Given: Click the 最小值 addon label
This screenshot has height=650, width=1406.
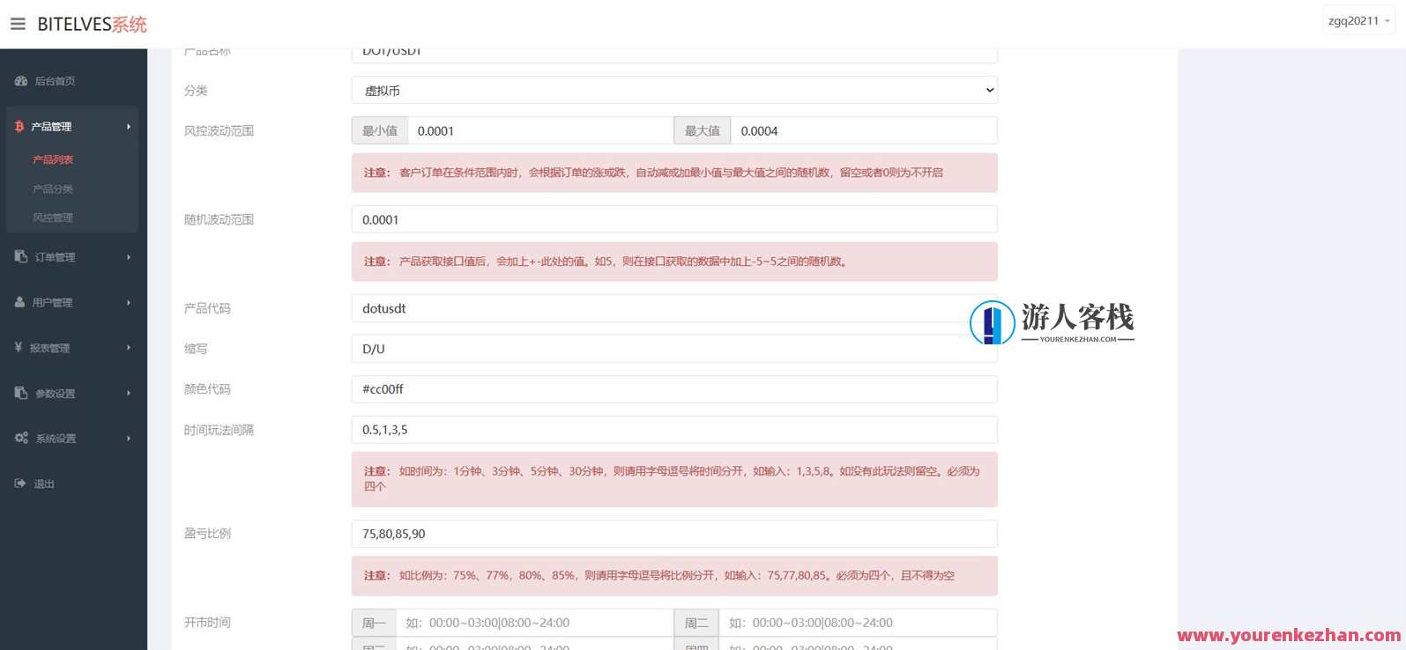Looking at the screenshot, I should (380, 130).
